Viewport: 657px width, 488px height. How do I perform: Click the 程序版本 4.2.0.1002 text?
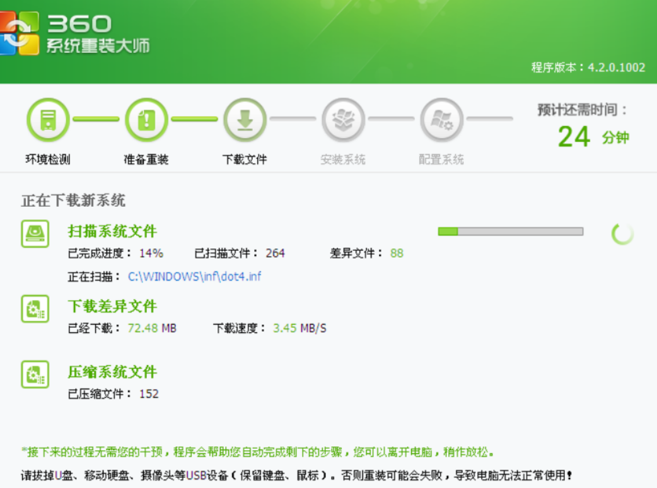pos(588,67)
